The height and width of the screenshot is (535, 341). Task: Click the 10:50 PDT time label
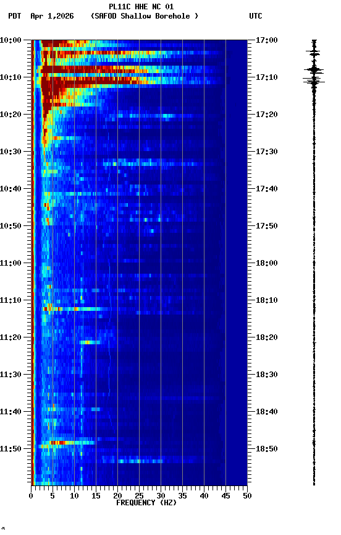tap(11, 226)
